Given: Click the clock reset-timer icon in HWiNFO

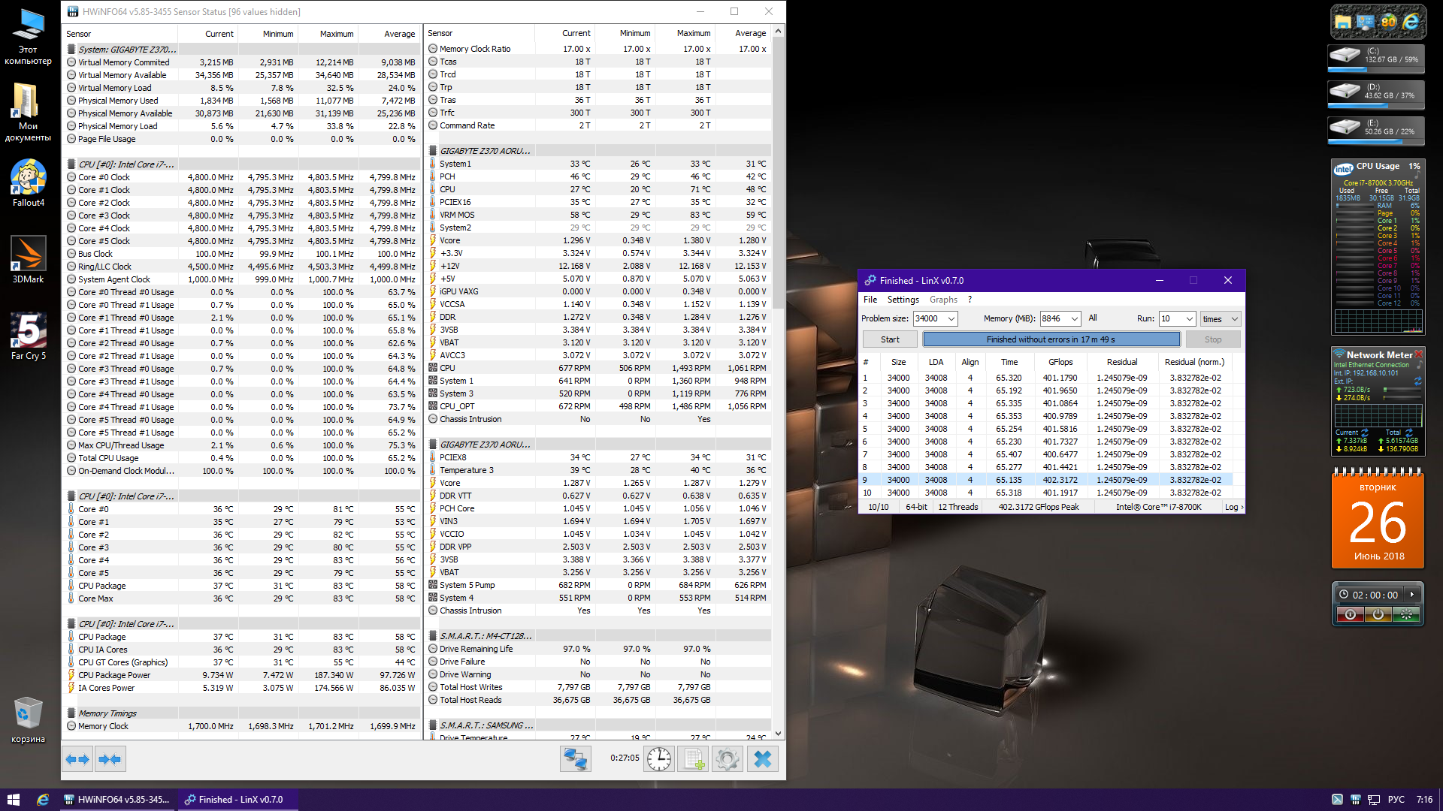Looking at the screenshot, I should tap(659, 759).
